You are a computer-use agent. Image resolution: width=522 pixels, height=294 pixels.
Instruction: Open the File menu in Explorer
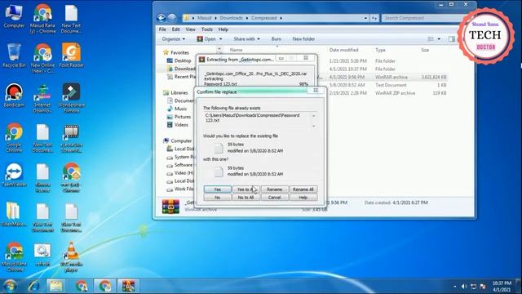(162, 29)
